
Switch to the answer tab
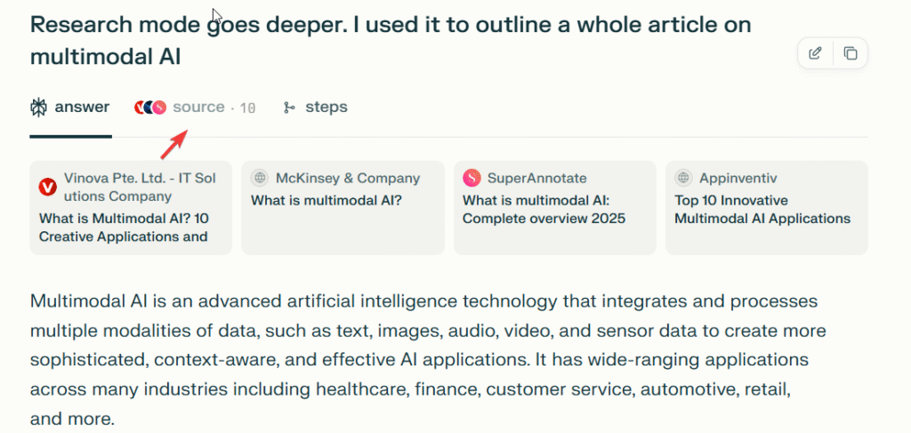[x=82, y=108]
